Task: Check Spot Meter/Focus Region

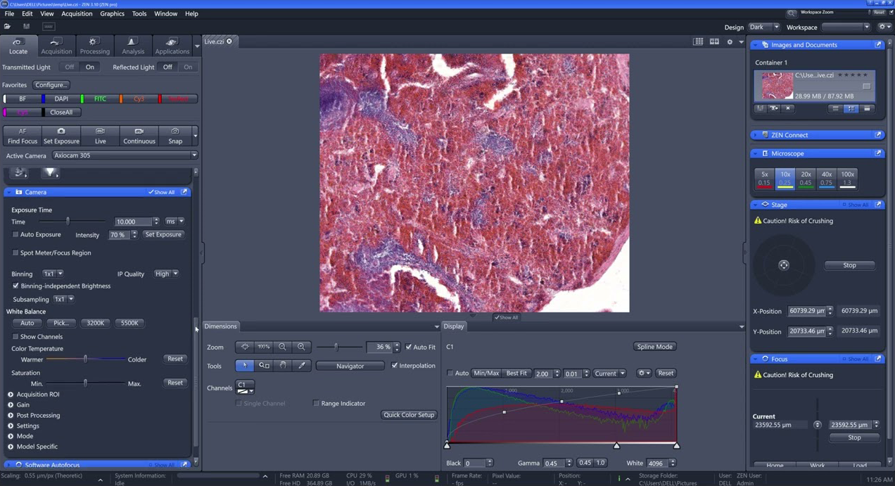Action: click(15, 253)
